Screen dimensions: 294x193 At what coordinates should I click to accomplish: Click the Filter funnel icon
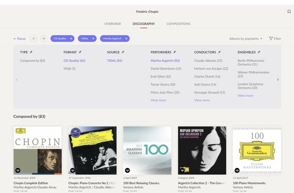[x=271, y=39]
